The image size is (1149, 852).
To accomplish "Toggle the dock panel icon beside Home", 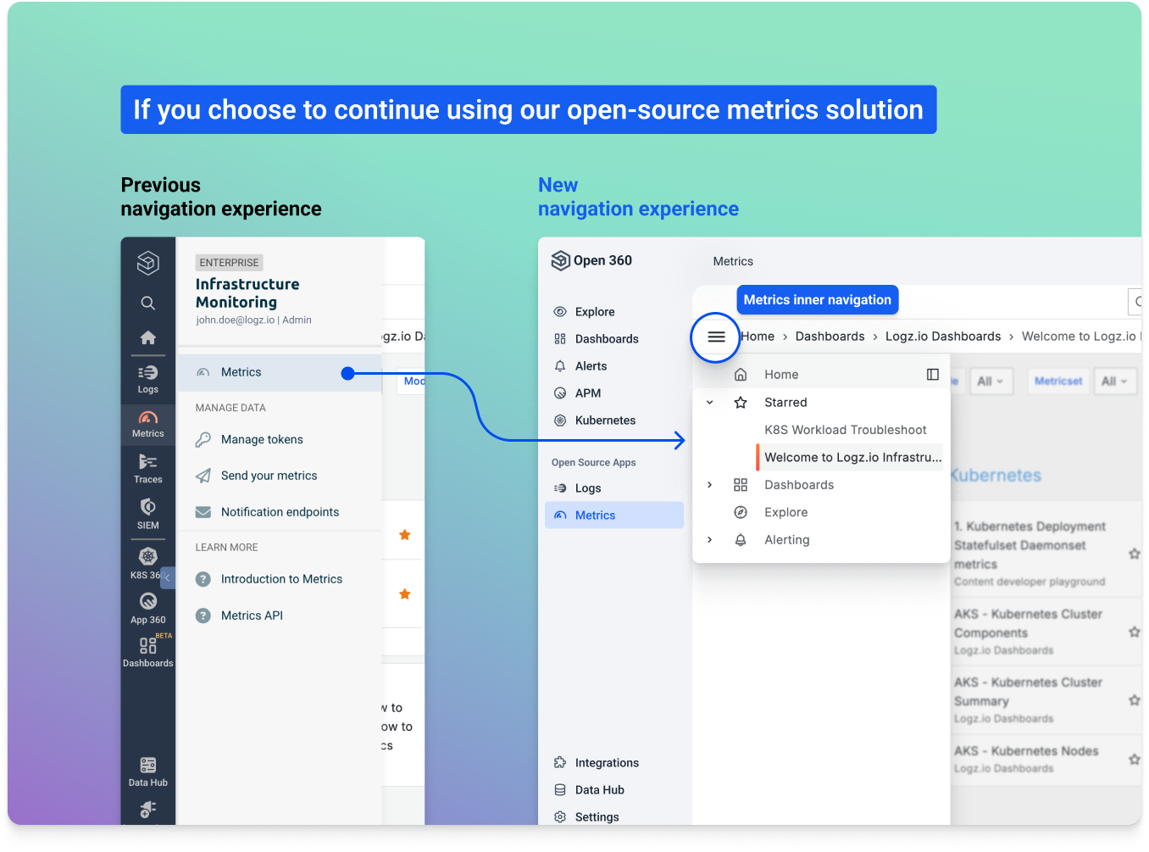I will pos(932,375).
